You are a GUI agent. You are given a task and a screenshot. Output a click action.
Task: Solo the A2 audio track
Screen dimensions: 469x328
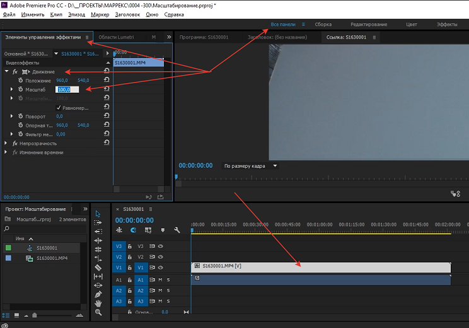coord(168,291)
